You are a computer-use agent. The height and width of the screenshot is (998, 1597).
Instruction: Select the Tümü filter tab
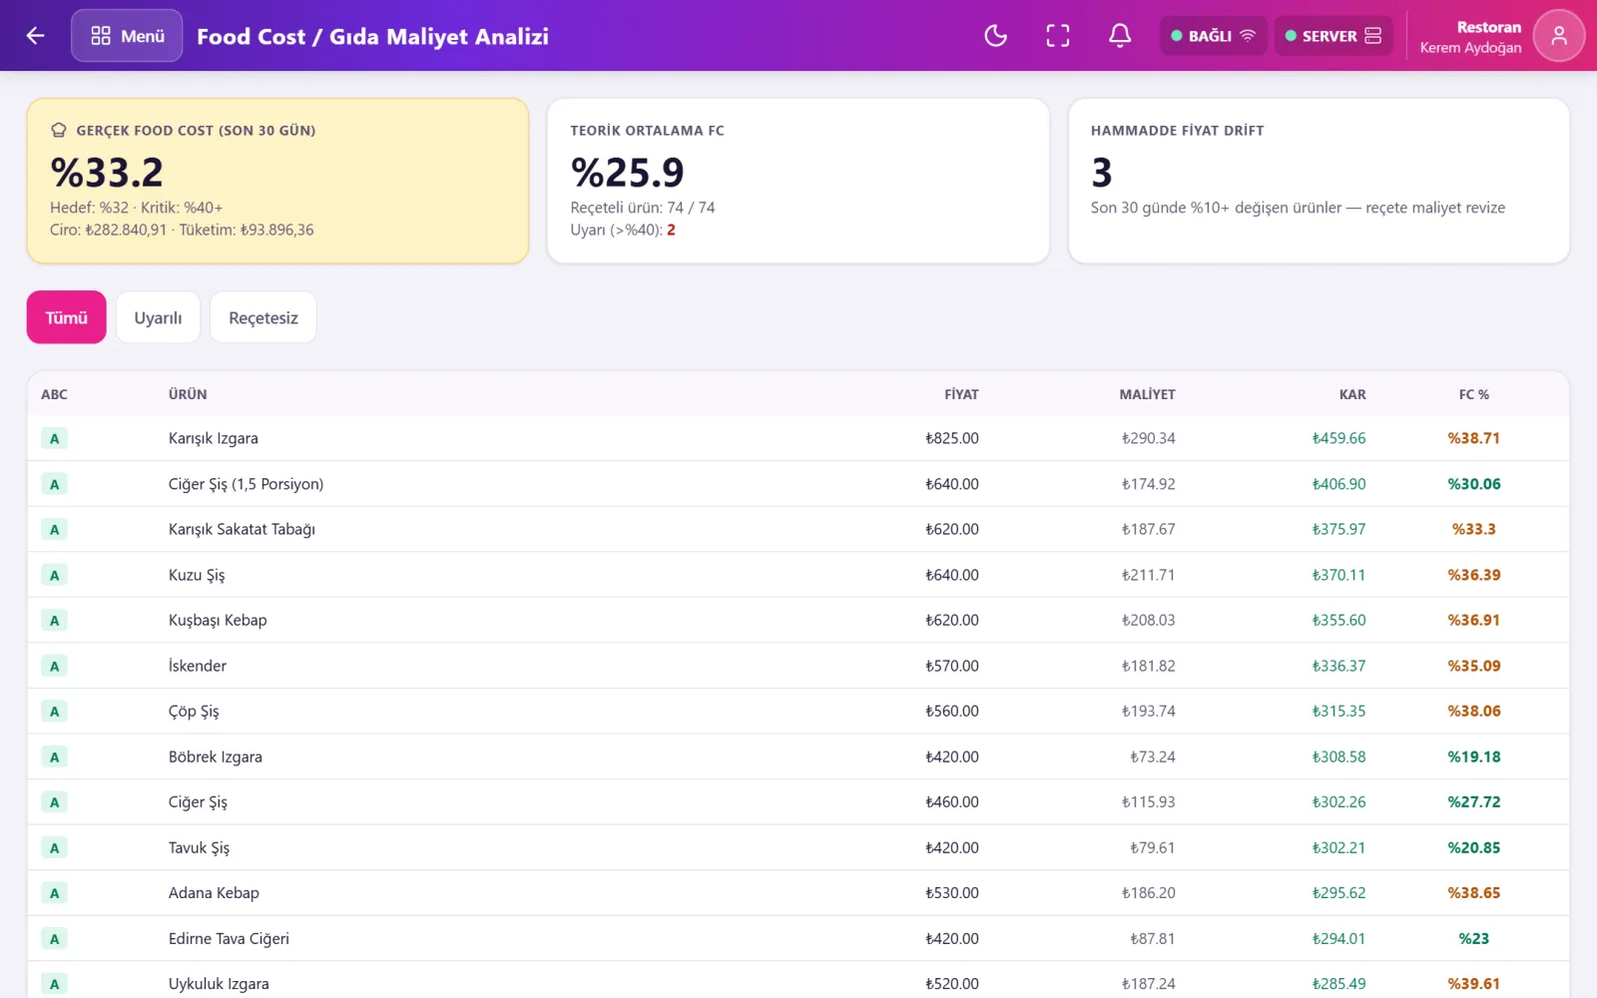(67, 317)
